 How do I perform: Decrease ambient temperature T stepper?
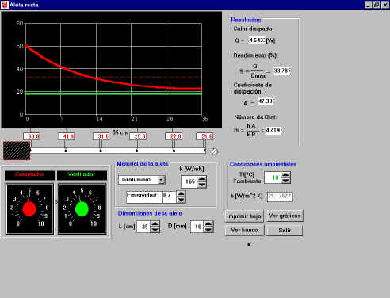pyautogui.click(x=285, y=181)
